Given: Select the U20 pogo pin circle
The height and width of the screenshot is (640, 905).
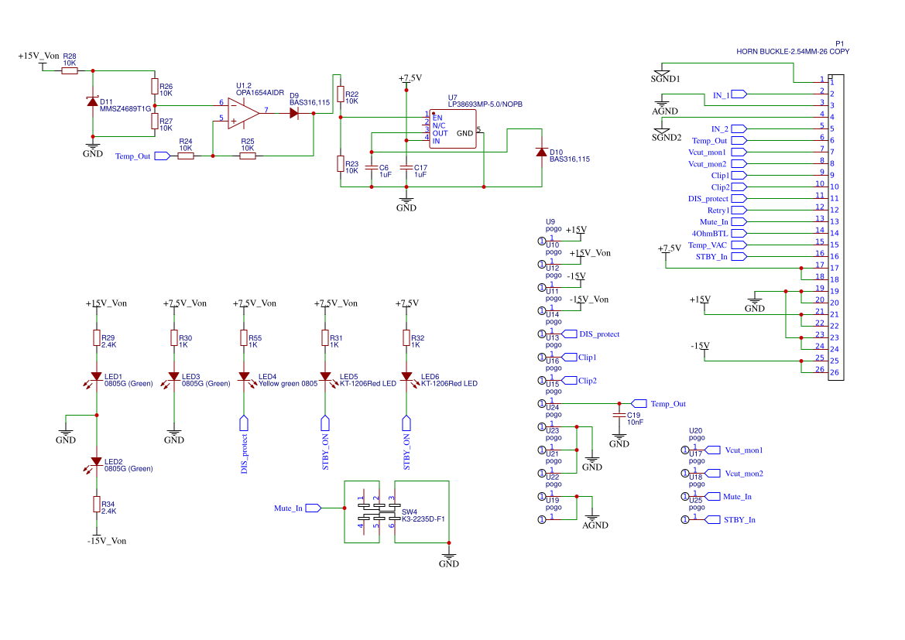Looking at the screenshot, I should tap(685, 450).
